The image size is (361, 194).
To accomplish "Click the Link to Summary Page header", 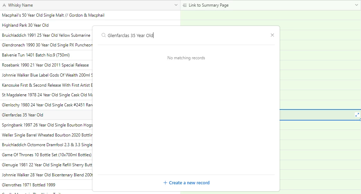I will (x=271, y=5).
